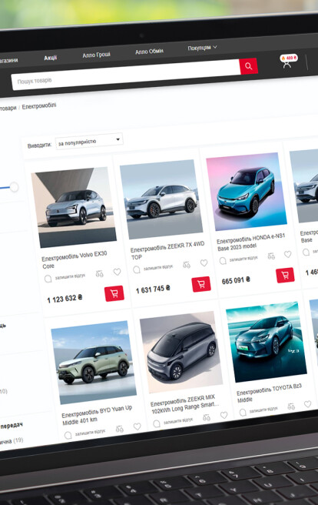
Task: Open Електромобіль BYD Yuan Up title link
Action: [97, 415]
